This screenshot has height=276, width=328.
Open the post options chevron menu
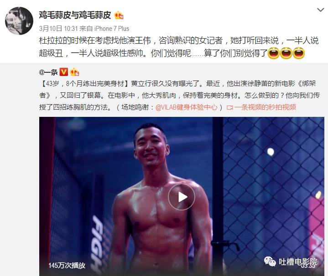click(x=320, y=10)
